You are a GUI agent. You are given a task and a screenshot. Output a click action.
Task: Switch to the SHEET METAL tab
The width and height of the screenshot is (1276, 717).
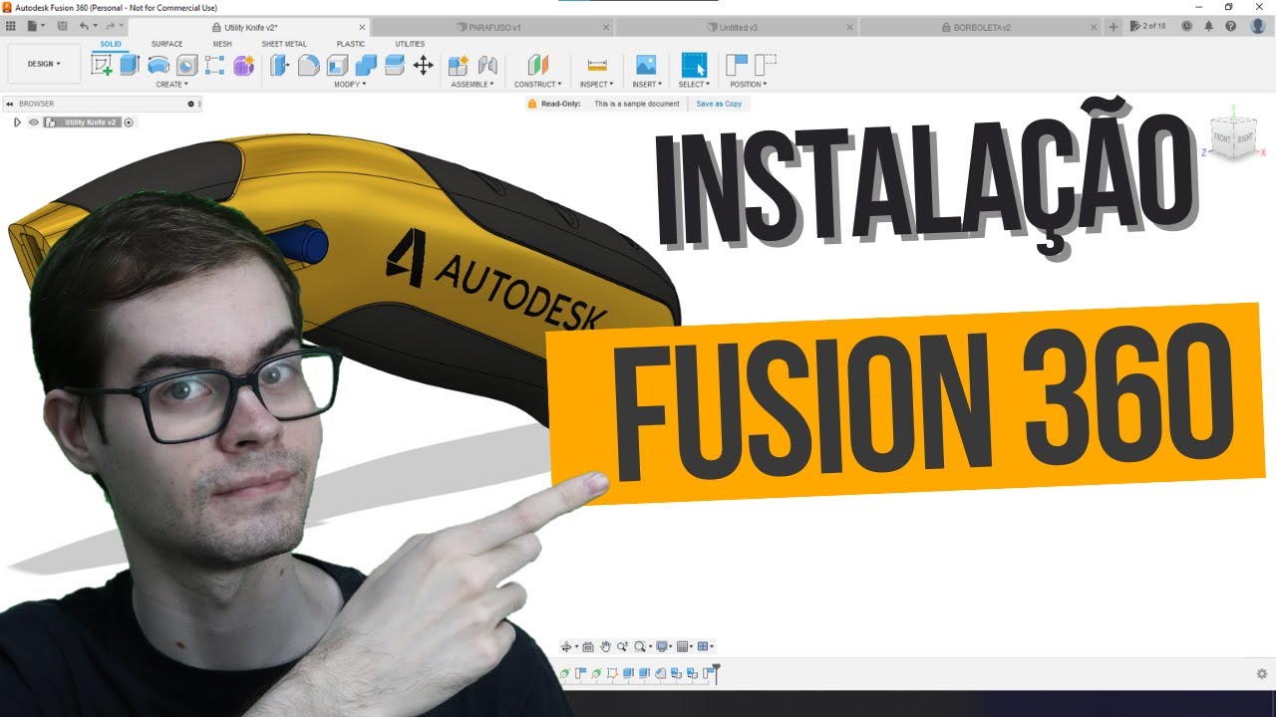pyautogui.click(x=284, y=44)
